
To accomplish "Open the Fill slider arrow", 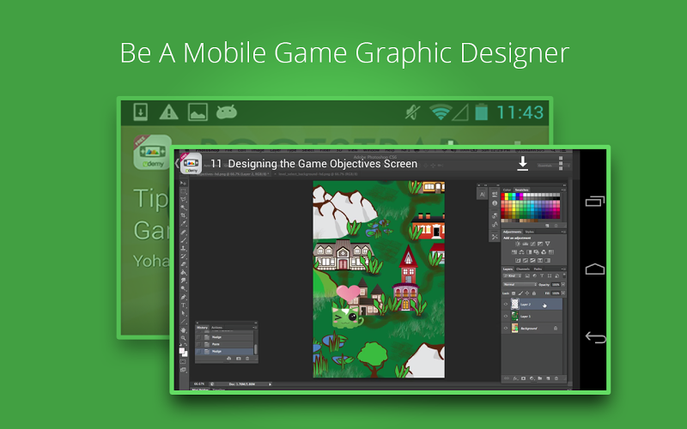I will click(563, 293).
